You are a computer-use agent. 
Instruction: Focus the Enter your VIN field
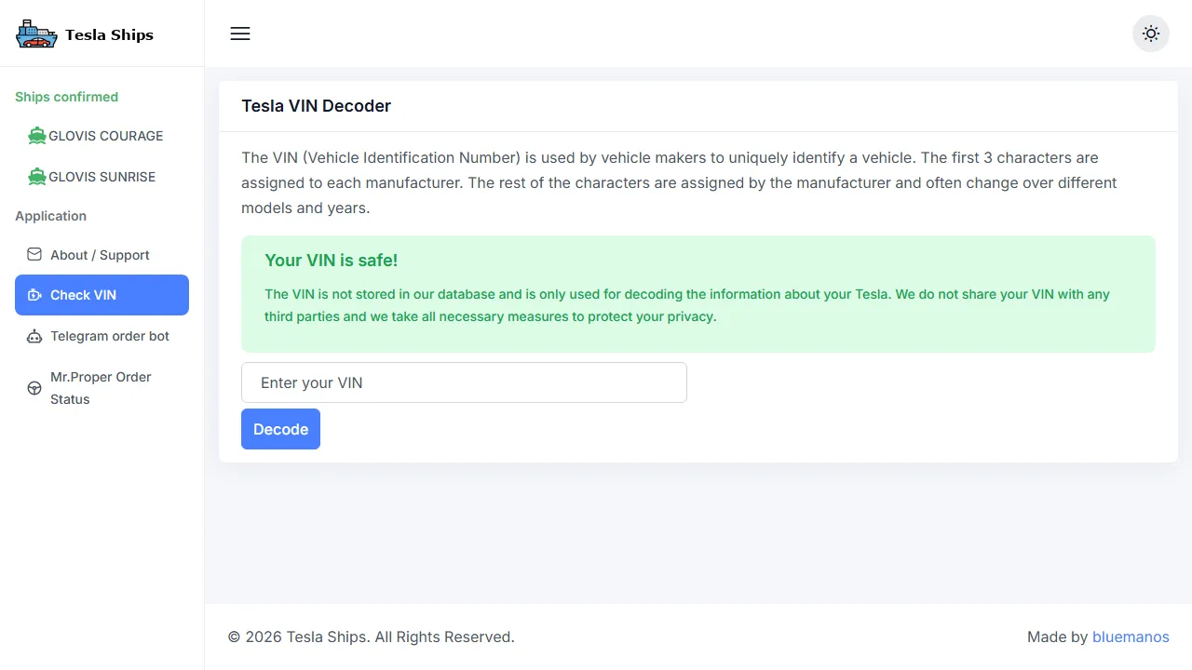coord(464,382)
